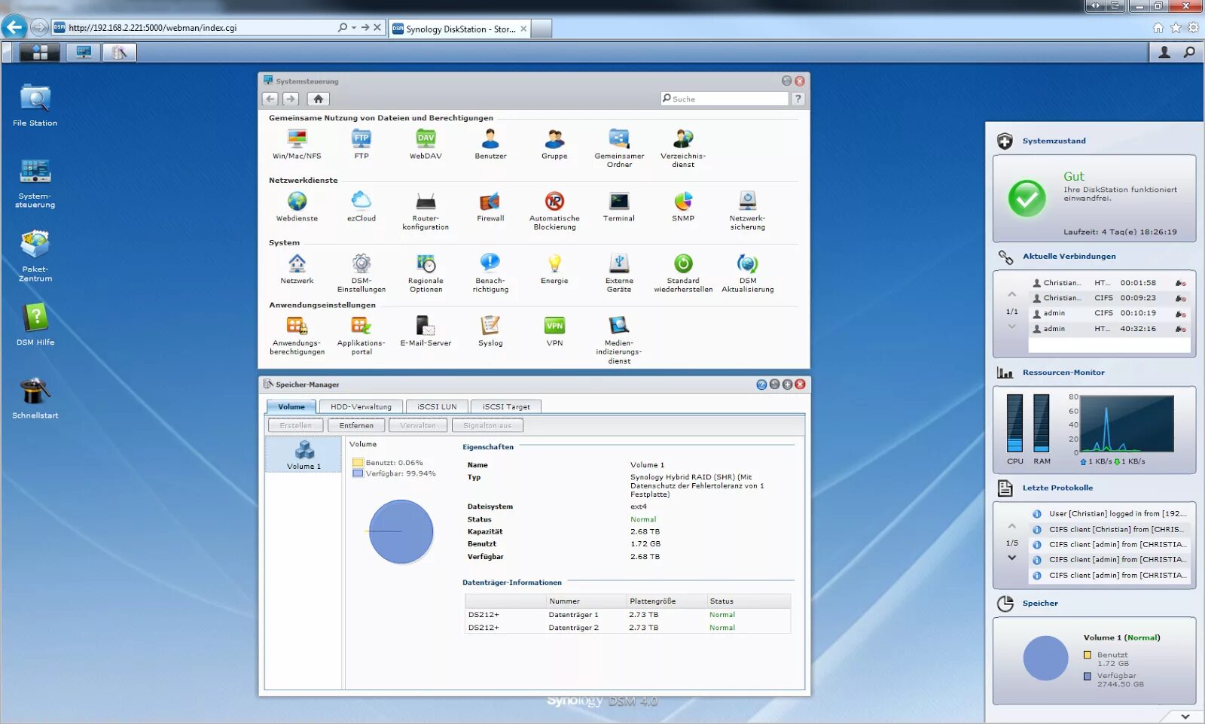
Task: Open the Benachrichtigung settings icon
Action: click(490, 273)
